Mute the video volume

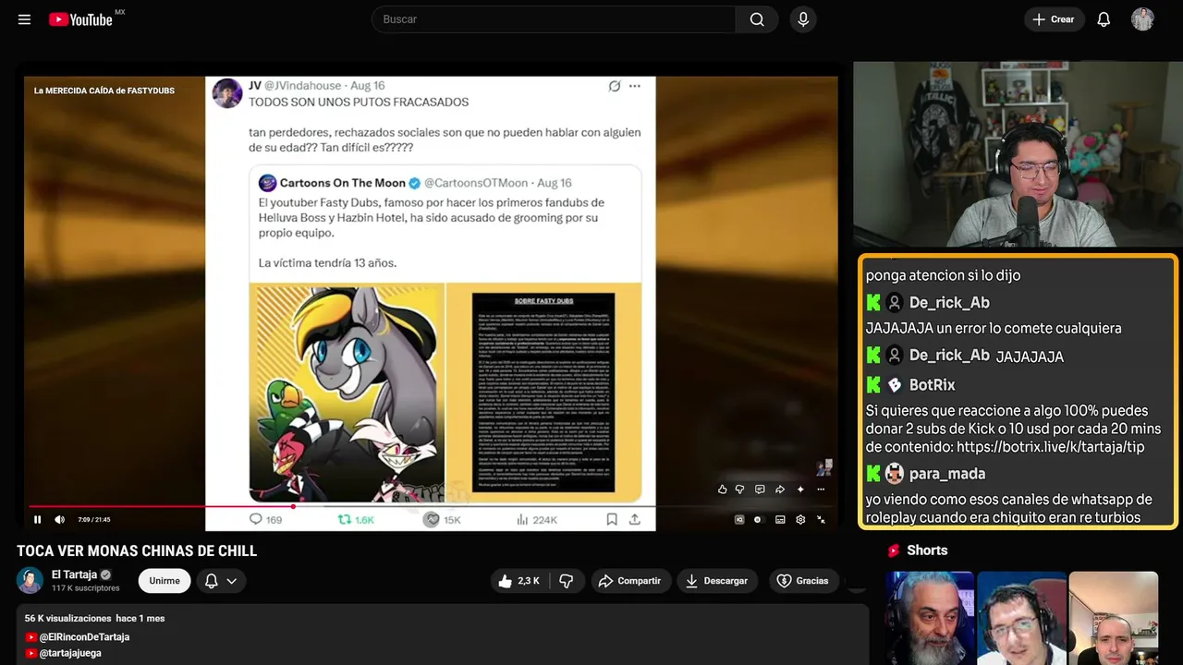pyautogui.click(x=59, y=519)
